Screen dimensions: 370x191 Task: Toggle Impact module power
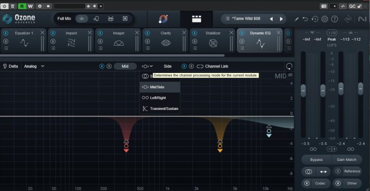pos(53,33)
